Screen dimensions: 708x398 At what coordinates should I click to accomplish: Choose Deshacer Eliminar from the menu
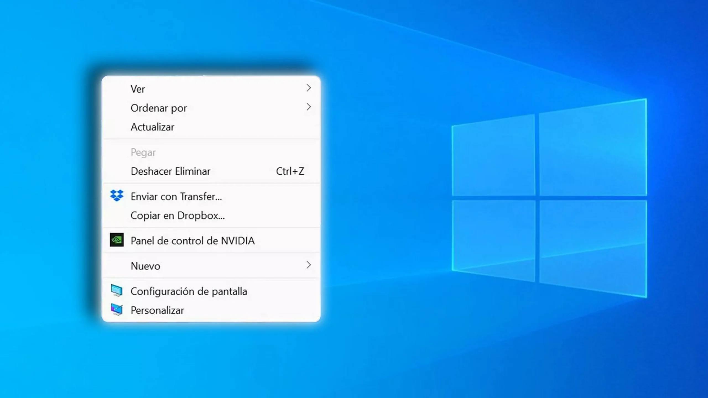pyautogui.click(x=170, y=171)
